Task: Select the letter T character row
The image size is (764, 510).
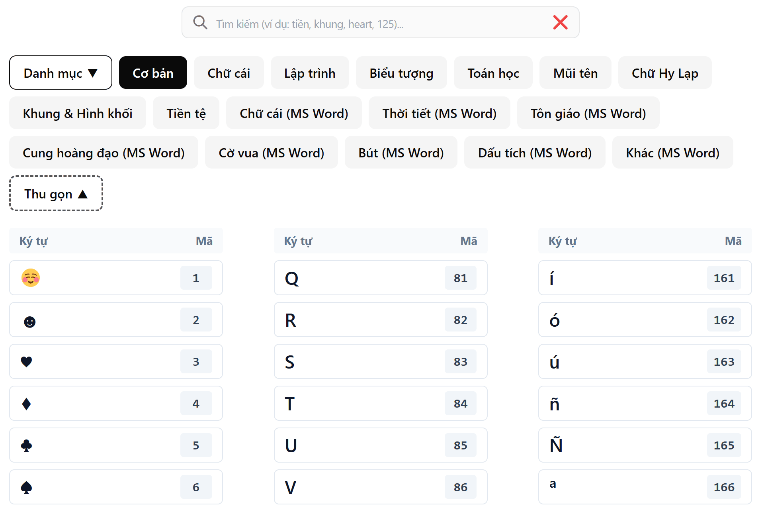Action: 380,403
